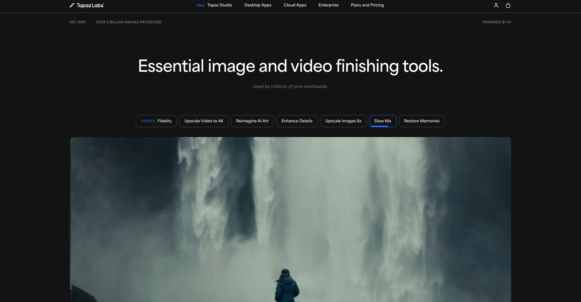
Task: Open the Cloud Apps menu
Action: point(294,5)
